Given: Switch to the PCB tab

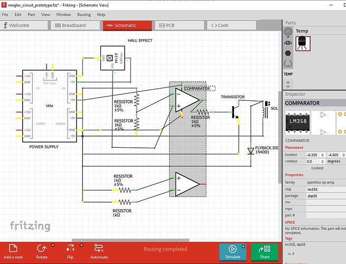Looking at the screenshot, I should tap(180, 25).
